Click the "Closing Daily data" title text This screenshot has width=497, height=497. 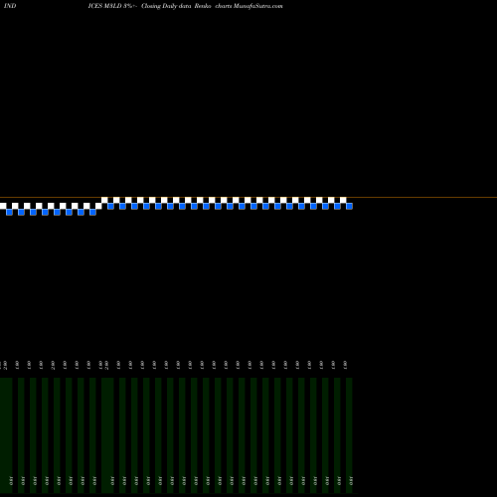pos(166,6)
